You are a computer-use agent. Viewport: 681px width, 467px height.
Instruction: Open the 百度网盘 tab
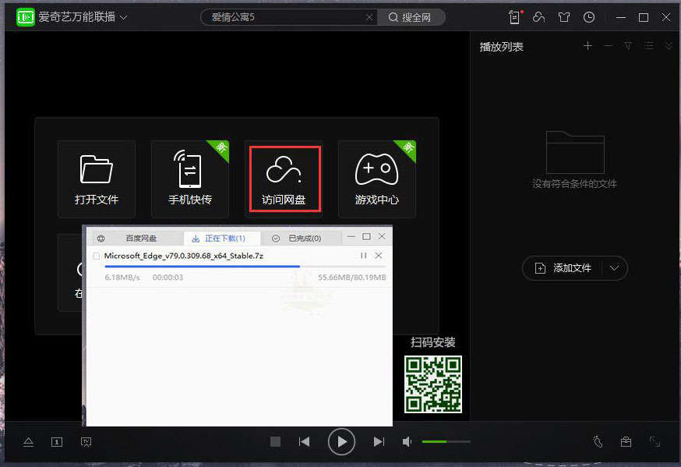[140, 236]
